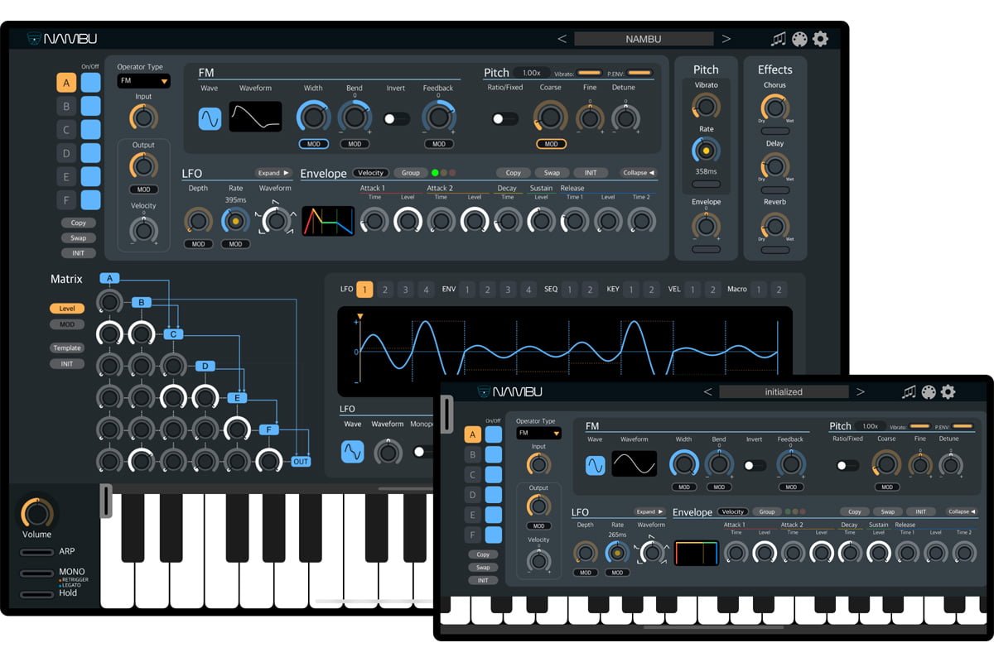Click LFO waveform selector knob in large window
Screen dimensions: 994x662
pyautogui.click(x=275, y=220)
